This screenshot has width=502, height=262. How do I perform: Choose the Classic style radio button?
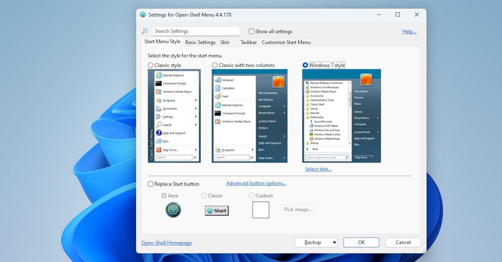click(151, 65)
